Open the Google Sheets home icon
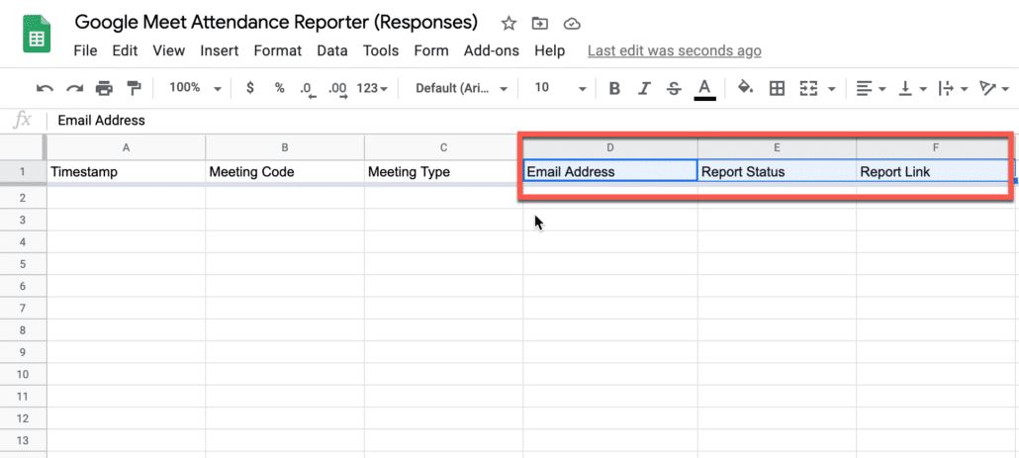The image size is (1019, 458). [37, 35]
